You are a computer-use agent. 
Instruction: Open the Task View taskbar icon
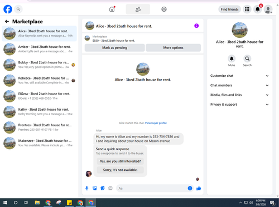coord(26,203)
